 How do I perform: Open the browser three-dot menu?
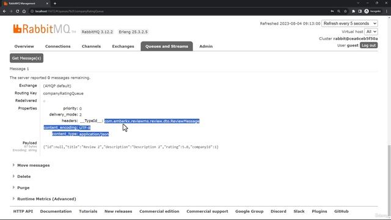[387, 11]
